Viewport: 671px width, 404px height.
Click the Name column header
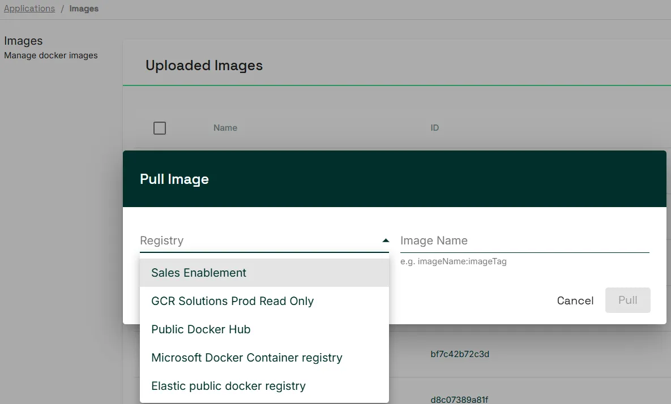point(225,128)
